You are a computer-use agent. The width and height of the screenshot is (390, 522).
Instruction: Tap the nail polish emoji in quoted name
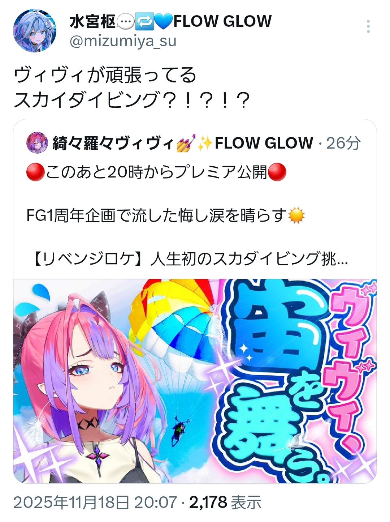[x=186, y=143]
